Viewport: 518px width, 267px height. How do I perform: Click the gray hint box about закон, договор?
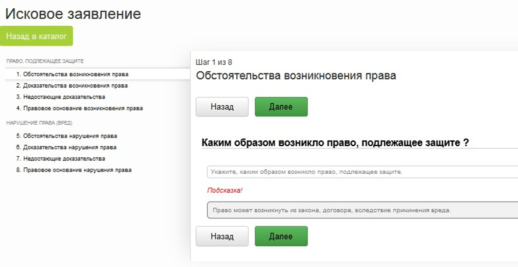click(362, 210)
